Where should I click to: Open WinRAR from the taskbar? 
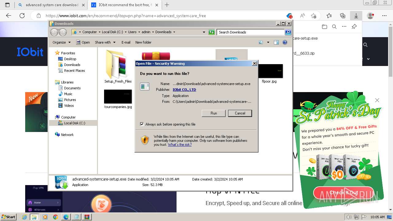click(x=87, y=217)
